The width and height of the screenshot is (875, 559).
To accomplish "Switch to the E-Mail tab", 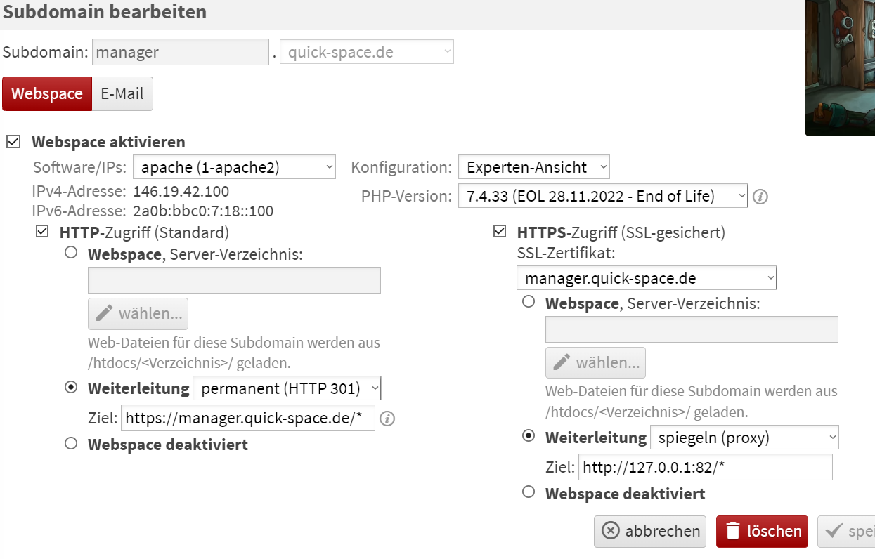I will 122,94.
